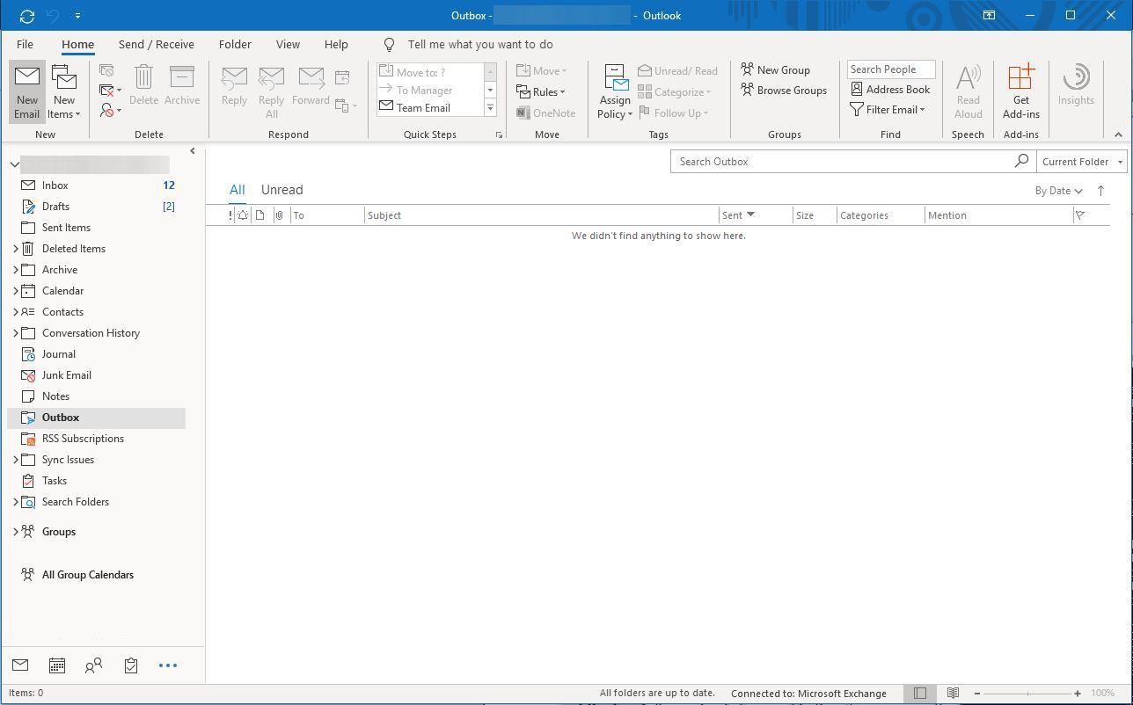Open the File tab
The width and height of the screenshot is (1133, 705).
pos(25,45)
